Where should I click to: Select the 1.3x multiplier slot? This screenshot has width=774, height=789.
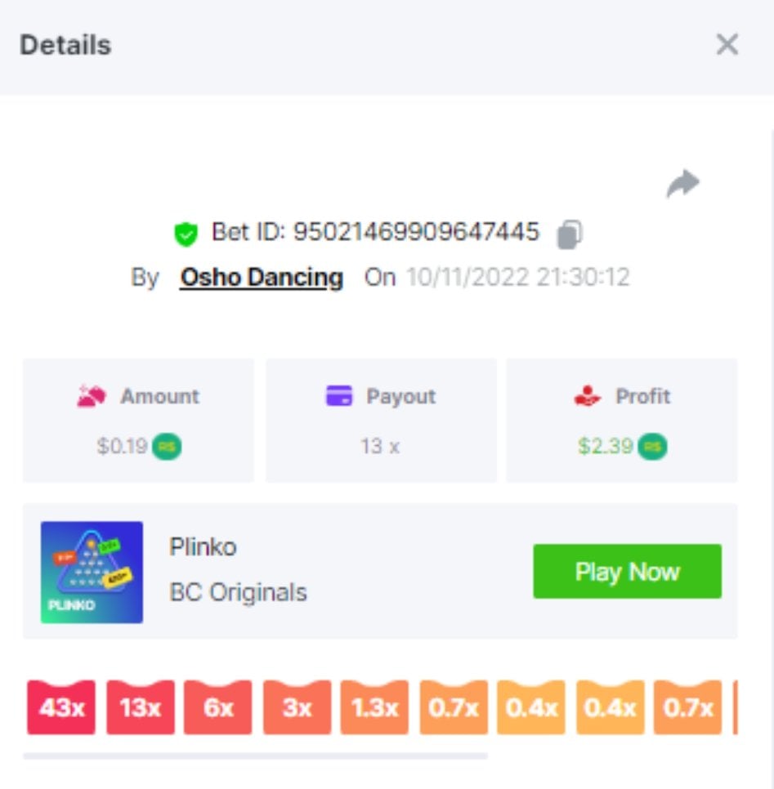374,707
